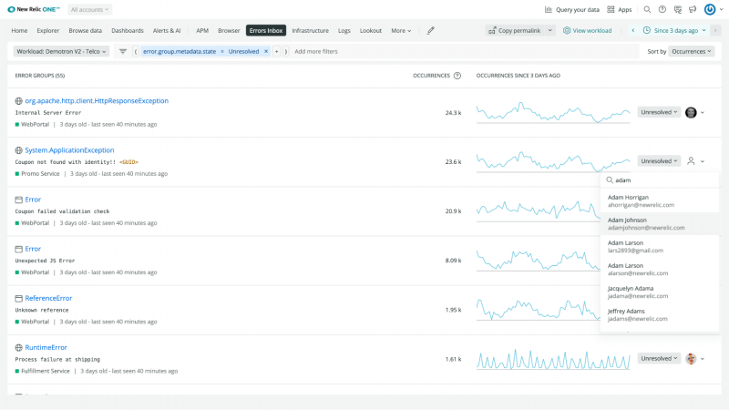Assign to Adam Johnson
Image resolution: width=729 pixels, height=410 pixels.
pos(660,223)
